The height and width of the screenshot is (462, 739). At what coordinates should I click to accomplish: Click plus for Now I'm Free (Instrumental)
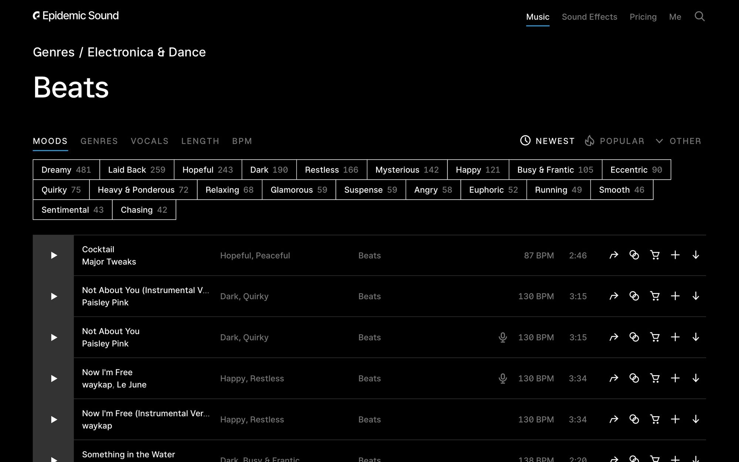(675, 419)
